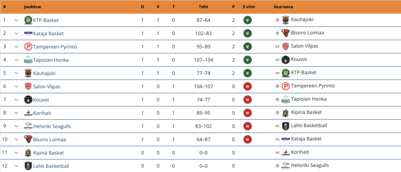Viewport: 401px width, 172px height.
Task: Sort by the Teht column header
Action: (x=203, y=7)
